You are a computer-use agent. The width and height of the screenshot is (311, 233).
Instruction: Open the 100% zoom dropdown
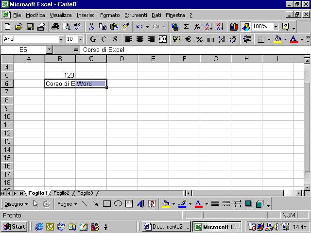click(x=276, y=27)
